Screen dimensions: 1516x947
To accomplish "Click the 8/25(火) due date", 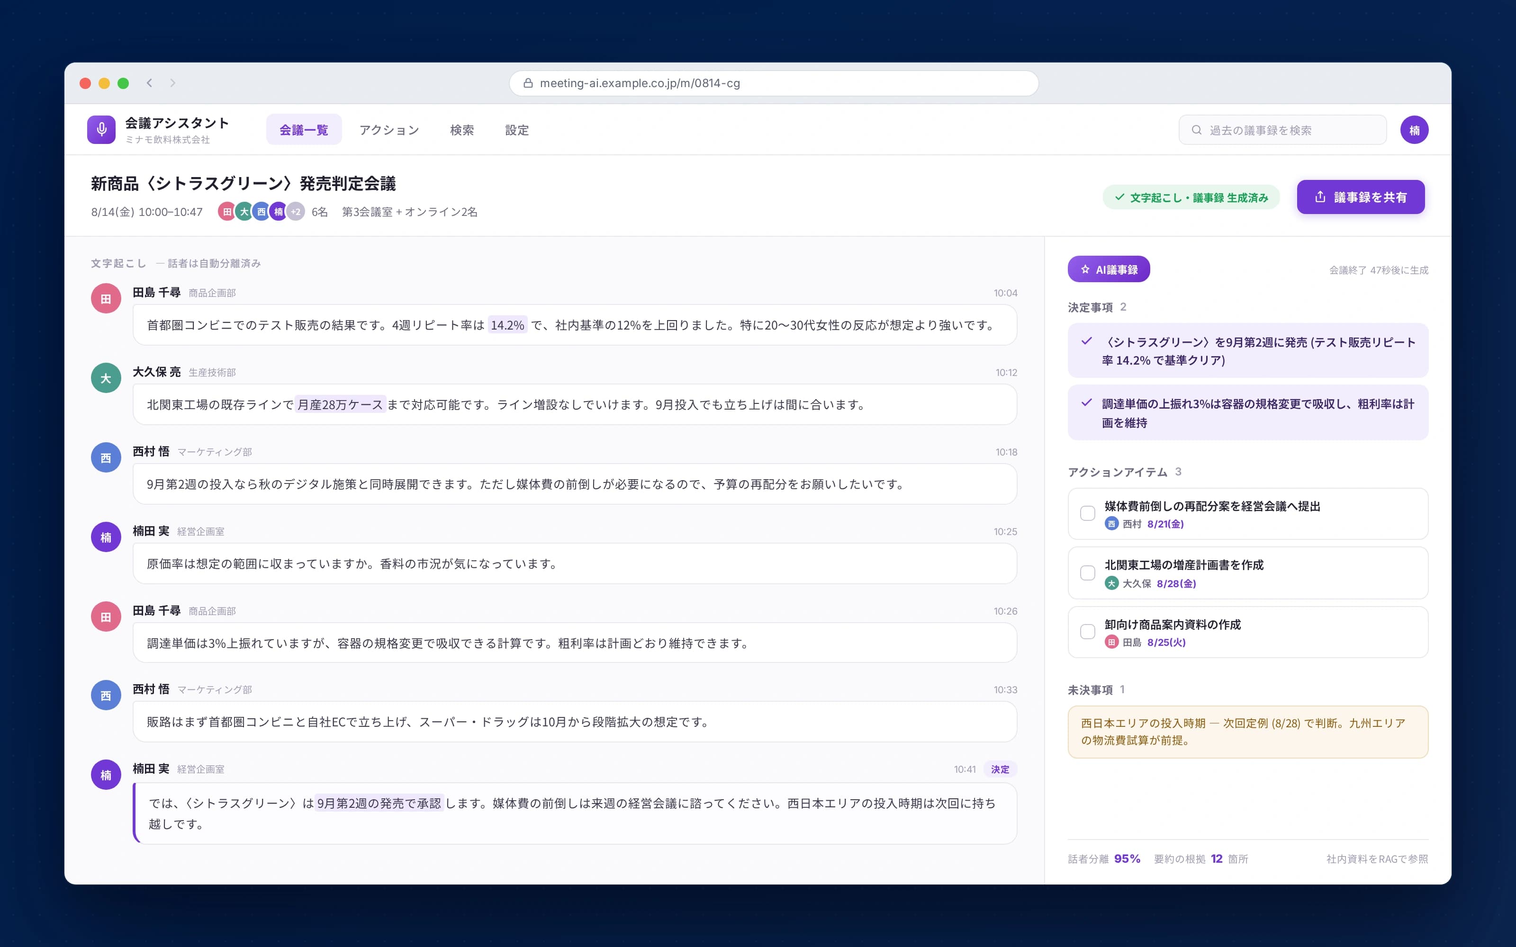I will click(1166, 642).
